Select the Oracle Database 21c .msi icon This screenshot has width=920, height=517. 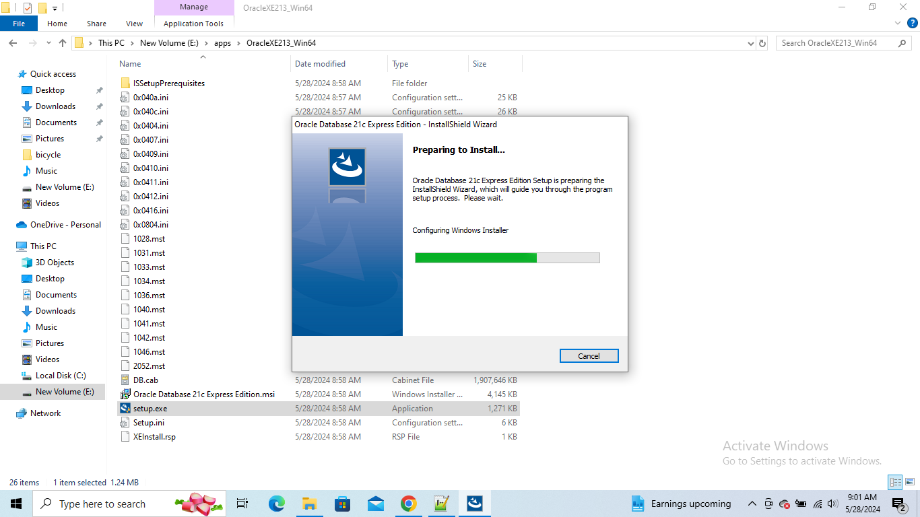125,394
